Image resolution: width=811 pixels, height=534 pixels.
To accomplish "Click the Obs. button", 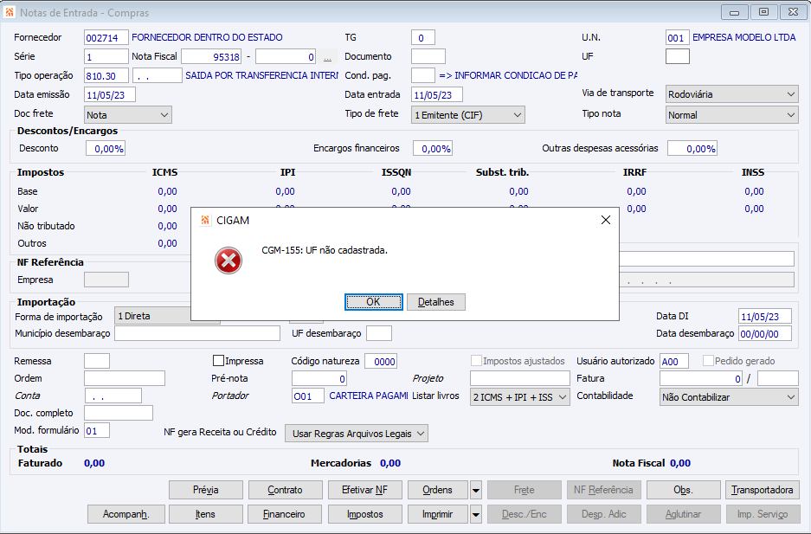I will click(683, 490).
